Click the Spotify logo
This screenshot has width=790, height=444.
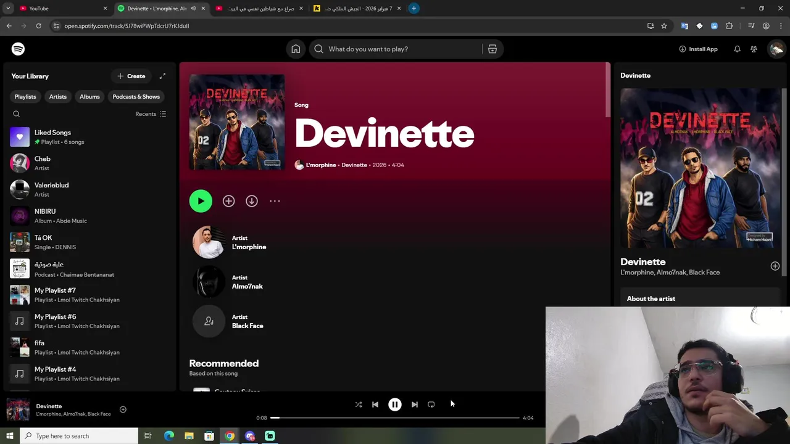click(18, 49)
